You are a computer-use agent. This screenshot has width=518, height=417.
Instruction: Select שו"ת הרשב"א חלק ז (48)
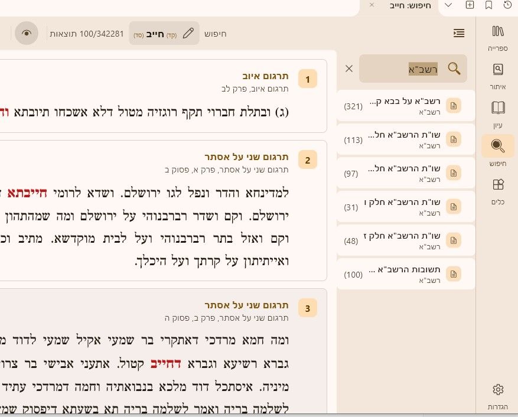coord(406,240)
